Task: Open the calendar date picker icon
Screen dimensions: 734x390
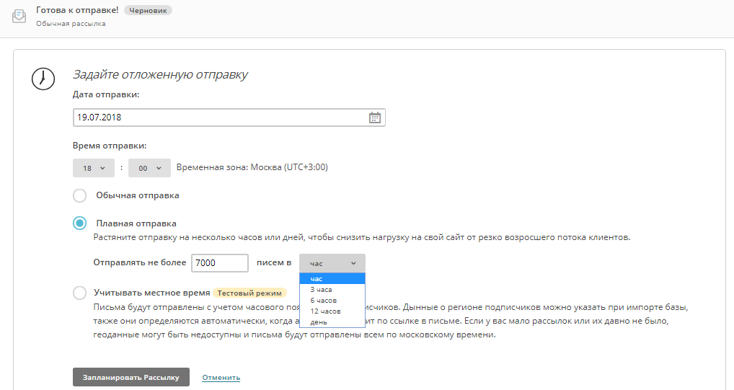Action: pyautogui.click(x=374, y=117)
